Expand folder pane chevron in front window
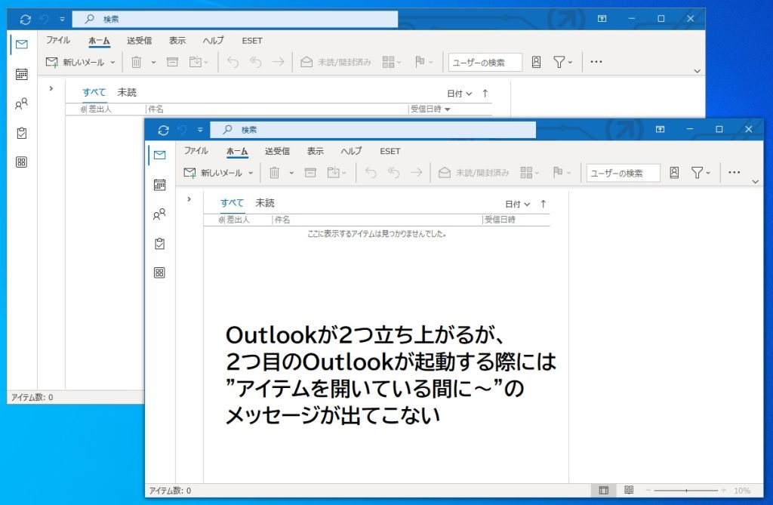Viewport: 773px width, 505px height. tap(189, 199)
